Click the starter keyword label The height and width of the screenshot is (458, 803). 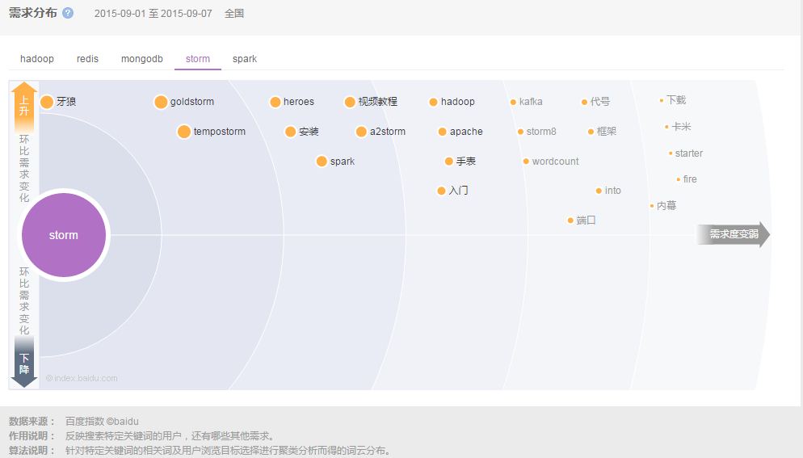[689, 153]
